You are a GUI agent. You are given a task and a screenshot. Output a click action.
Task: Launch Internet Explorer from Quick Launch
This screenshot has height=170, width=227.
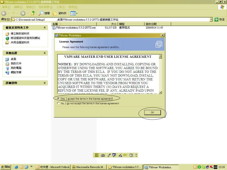[x=16, y=167]
